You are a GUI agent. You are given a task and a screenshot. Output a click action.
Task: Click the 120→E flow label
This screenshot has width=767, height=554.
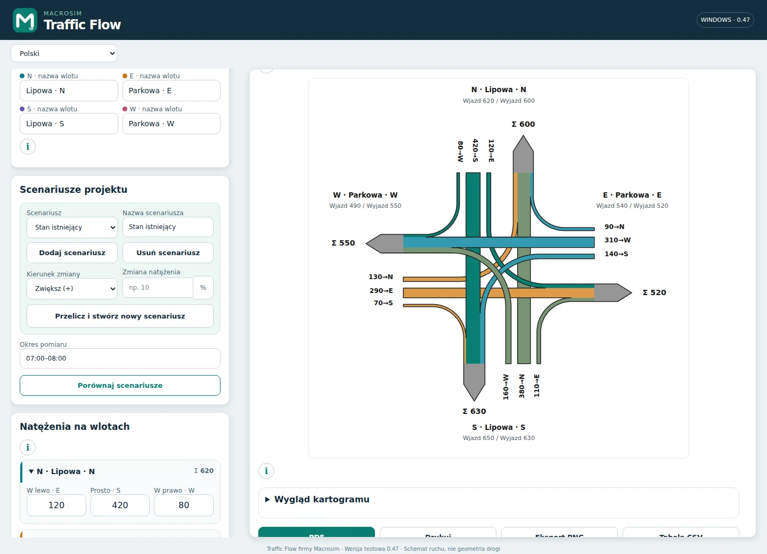(491, 151)
